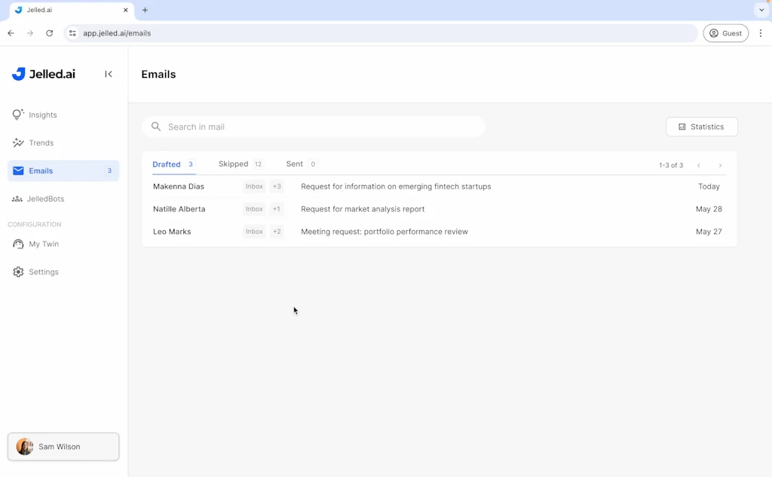Screen dimensions: 772x477
Task: Select the Trends sidebar icon
Action: [x=17, y=143]
